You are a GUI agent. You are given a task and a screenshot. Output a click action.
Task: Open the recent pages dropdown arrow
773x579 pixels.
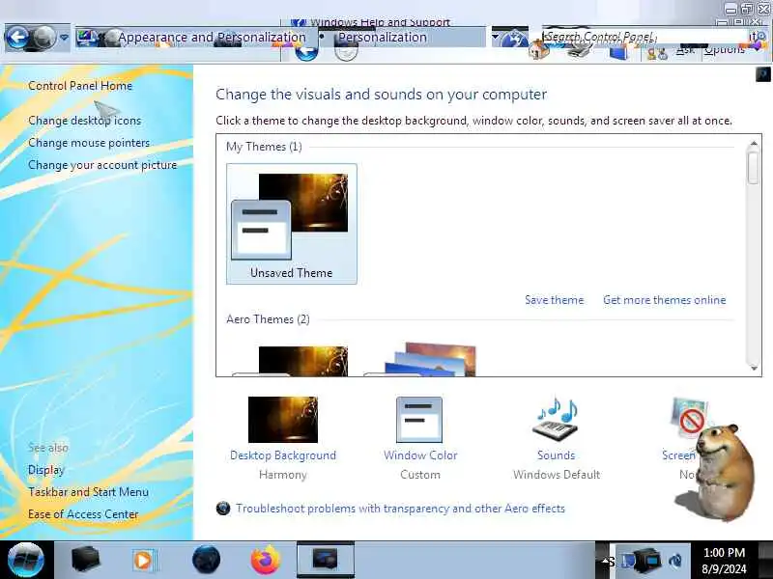tap(64, 38)
